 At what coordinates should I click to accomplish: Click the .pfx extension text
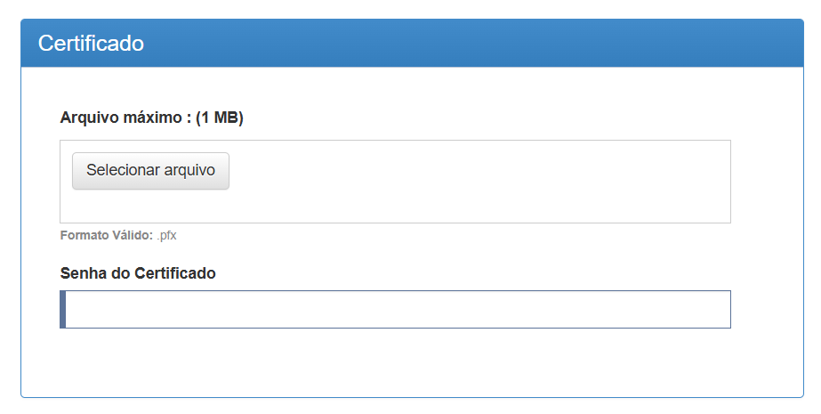(x=166, y=235)
